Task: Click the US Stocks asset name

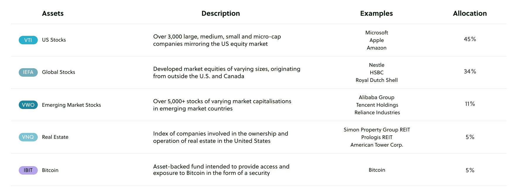Action: coord(54,40)
